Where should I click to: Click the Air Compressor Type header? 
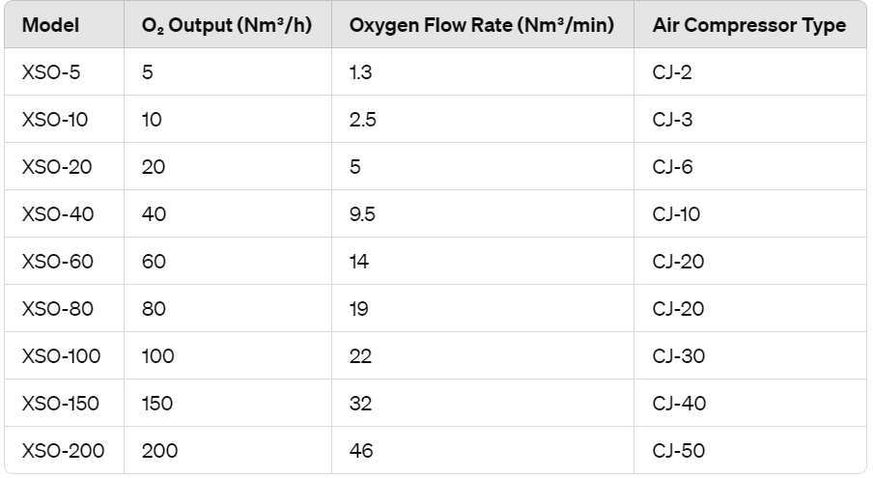pos(748,25)
